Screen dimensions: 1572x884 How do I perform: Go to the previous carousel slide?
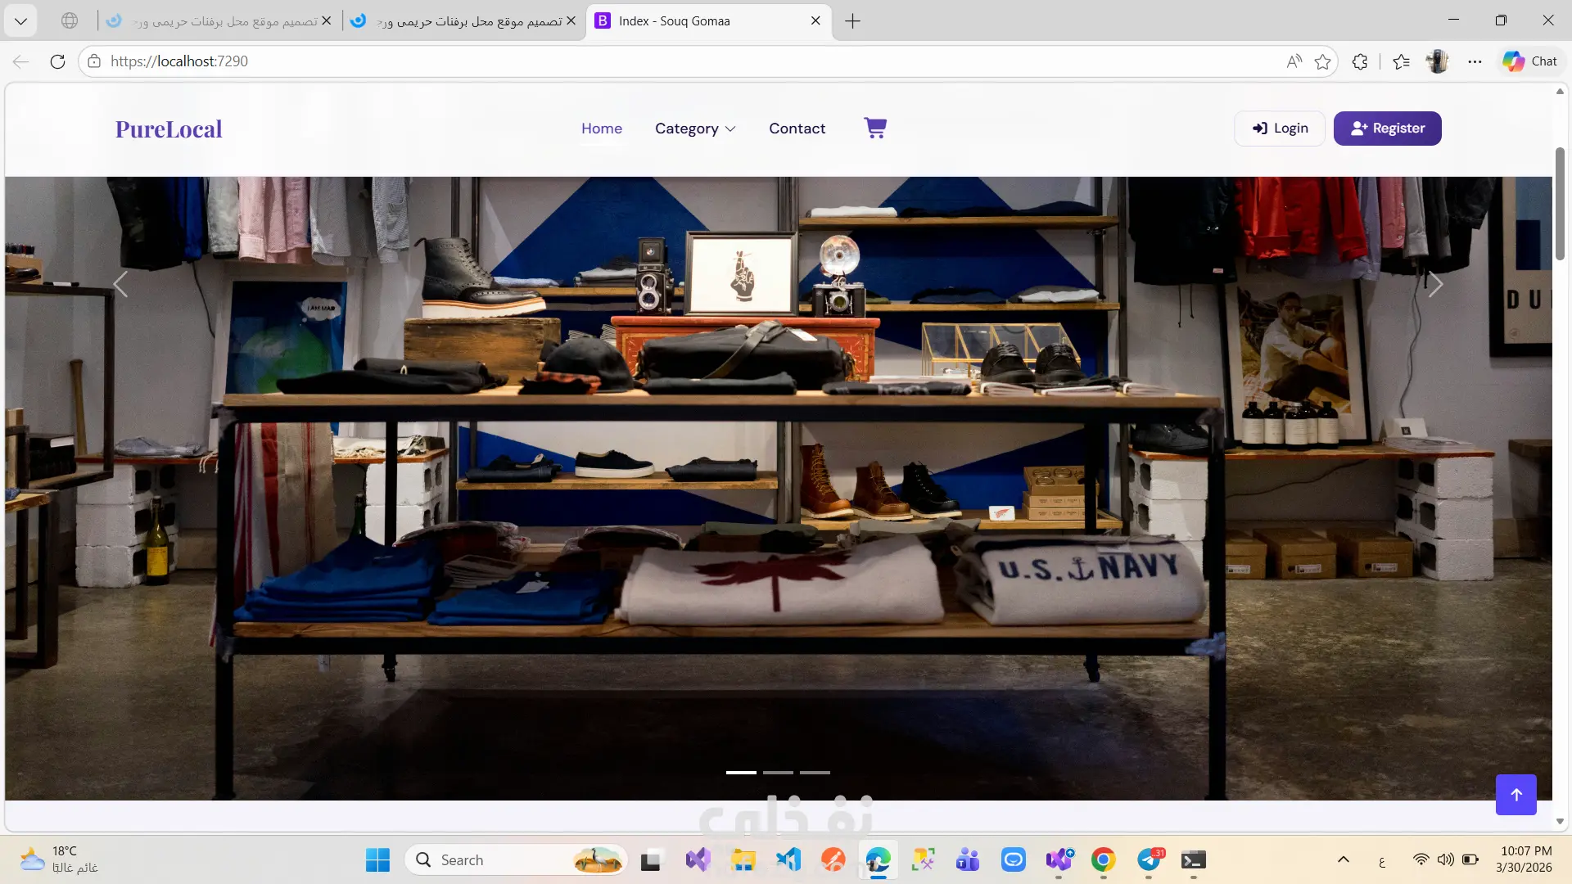click(121, 285)
